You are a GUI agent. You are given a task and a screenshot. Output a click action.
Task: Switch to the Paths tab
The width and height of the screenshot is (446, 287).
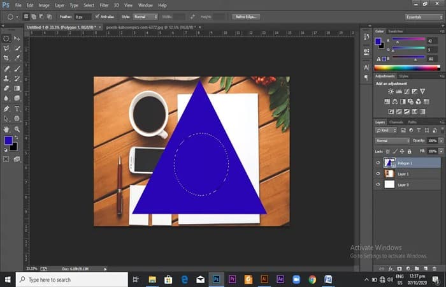point(412,122)
